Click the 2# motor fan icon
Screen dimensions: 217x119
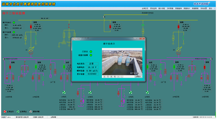[90, 92]
